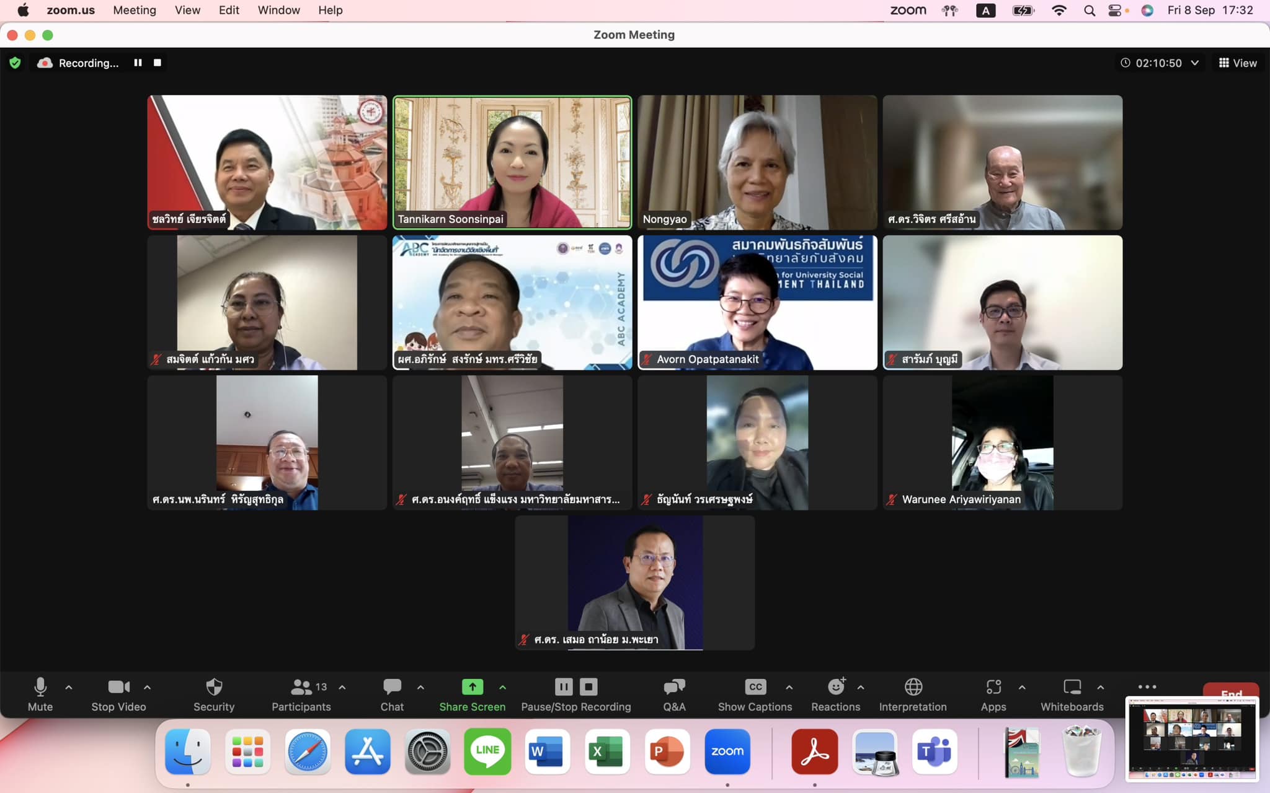This screenshot has width=1270, height=793.
Task: Expand the arrow beside Apps
Action: 1022,687
